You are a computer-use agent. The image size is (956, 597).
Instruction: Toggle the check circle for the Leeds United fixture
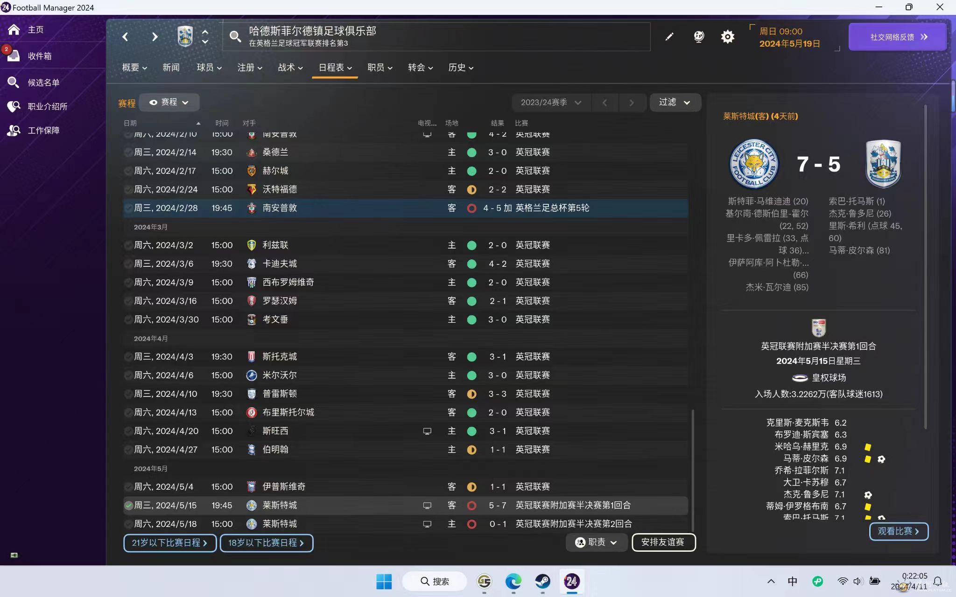pos(128,245)
